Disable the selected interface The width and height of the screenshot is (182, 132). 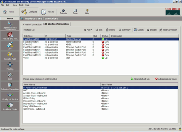point(152,30)
